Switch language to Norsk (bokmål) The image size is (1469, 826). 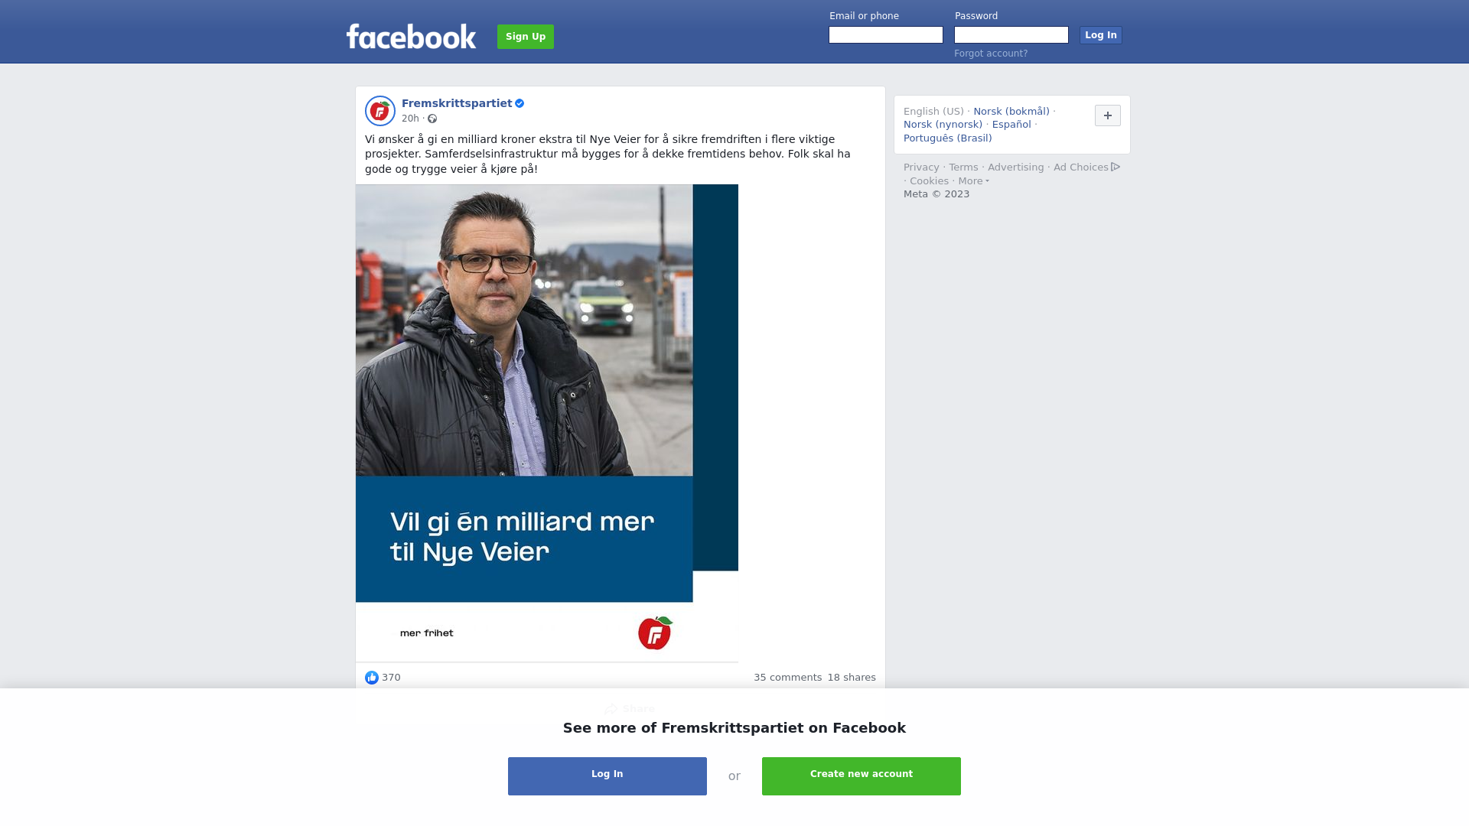(x=1011, y=112)
